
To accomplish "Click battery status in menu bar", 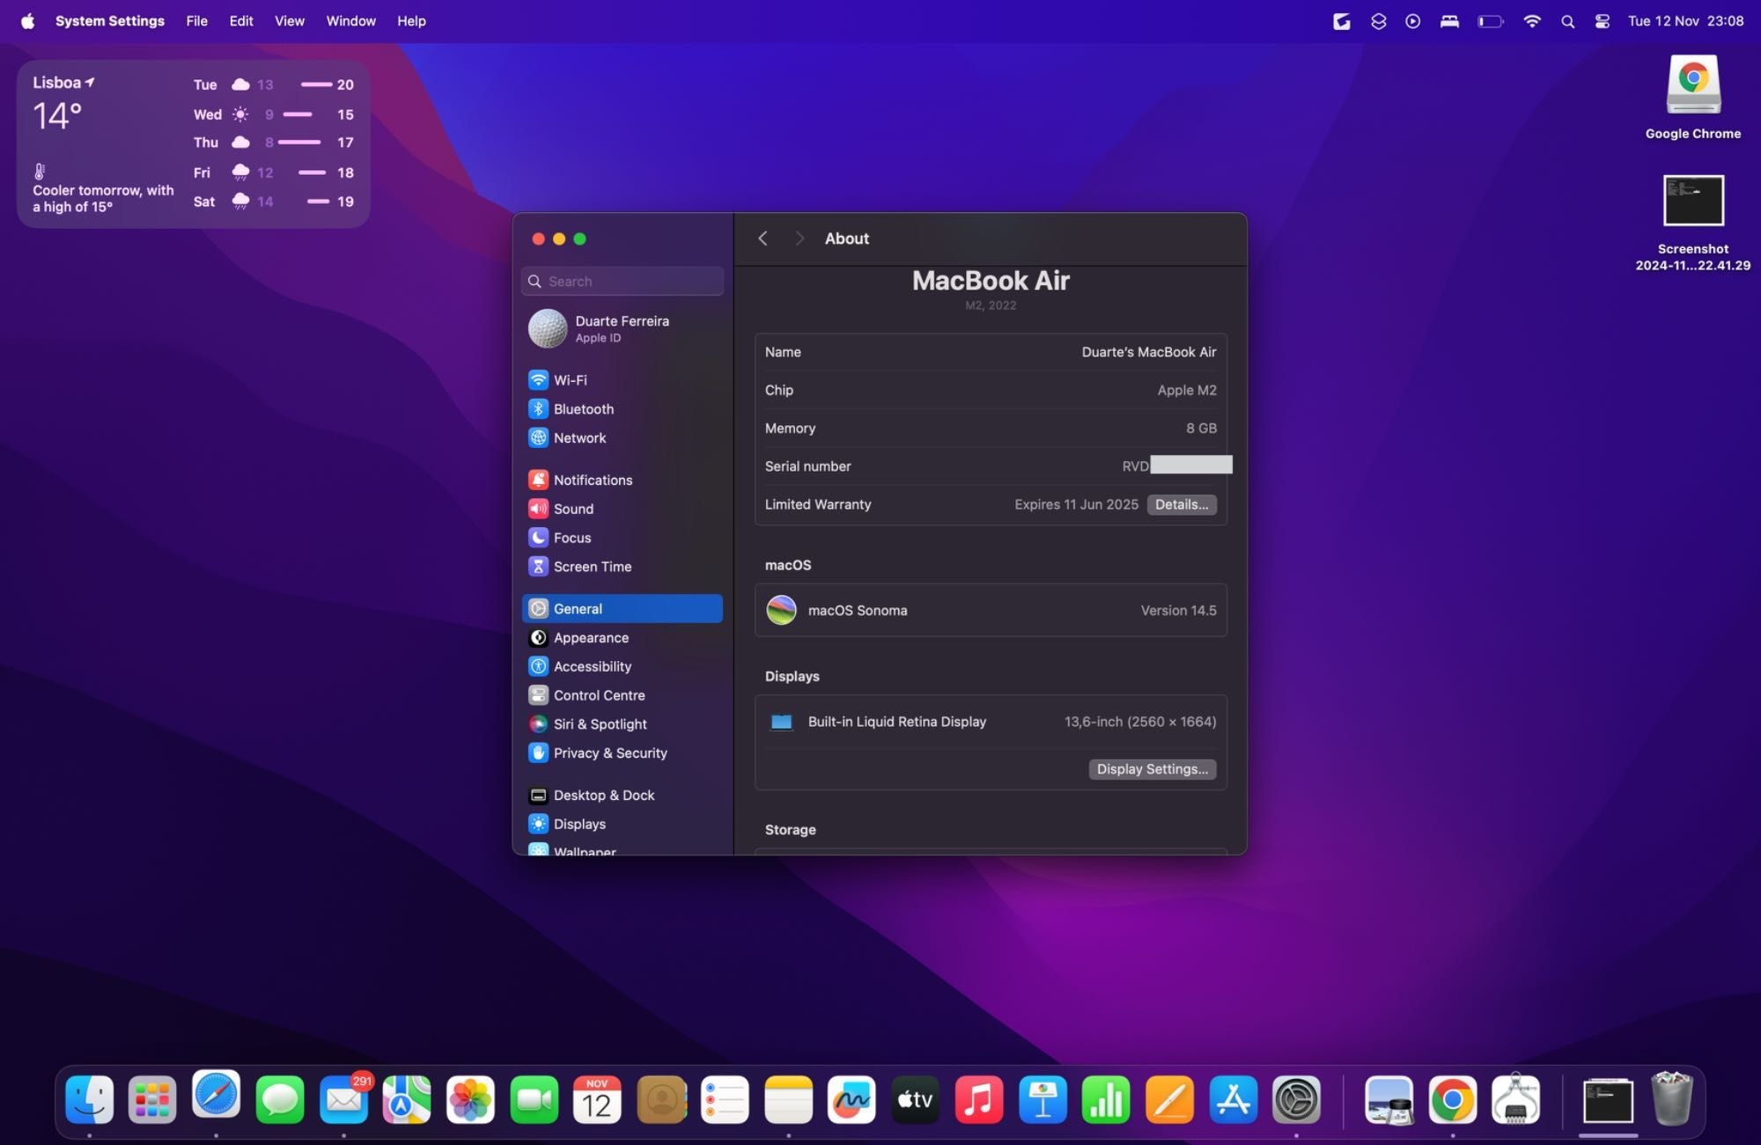I will pos(1490,21).
